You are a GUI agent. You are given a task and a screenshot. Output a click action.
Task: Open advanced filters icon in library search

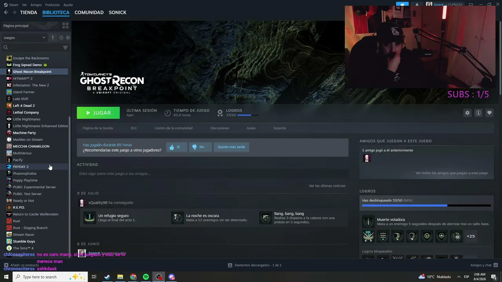[65, 47]
